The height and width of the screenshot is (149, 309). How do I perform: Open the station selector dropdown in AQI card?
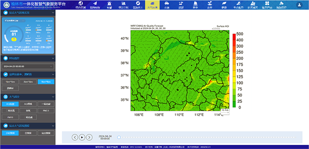(15, 21)
